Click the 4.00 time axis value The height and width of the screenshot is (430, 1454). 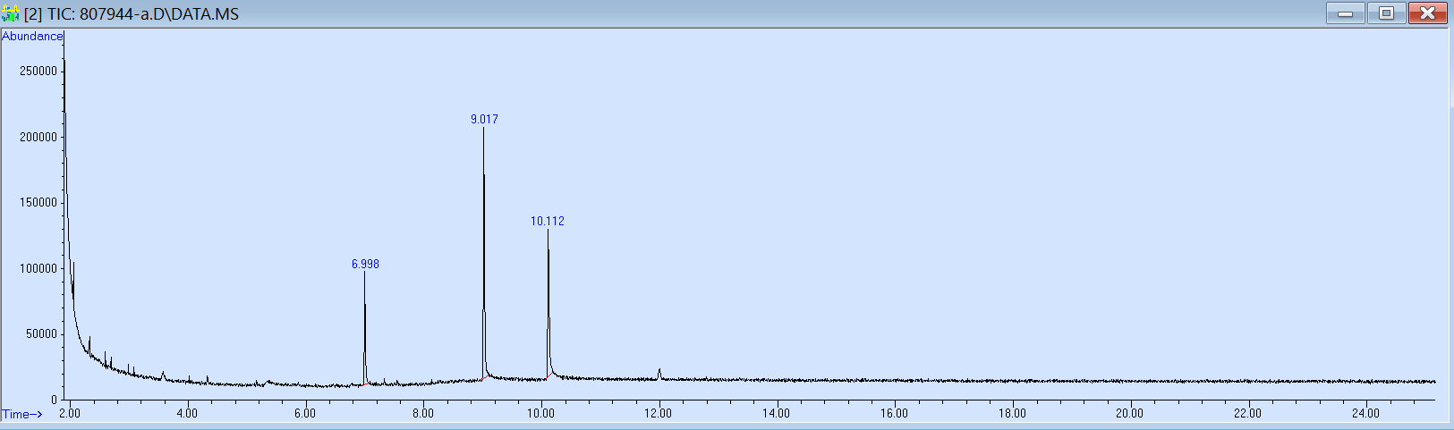pos(187,413)
